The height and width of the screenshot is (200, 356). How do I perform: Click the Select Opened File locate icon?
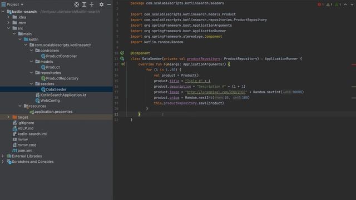(x=77, y=4)
